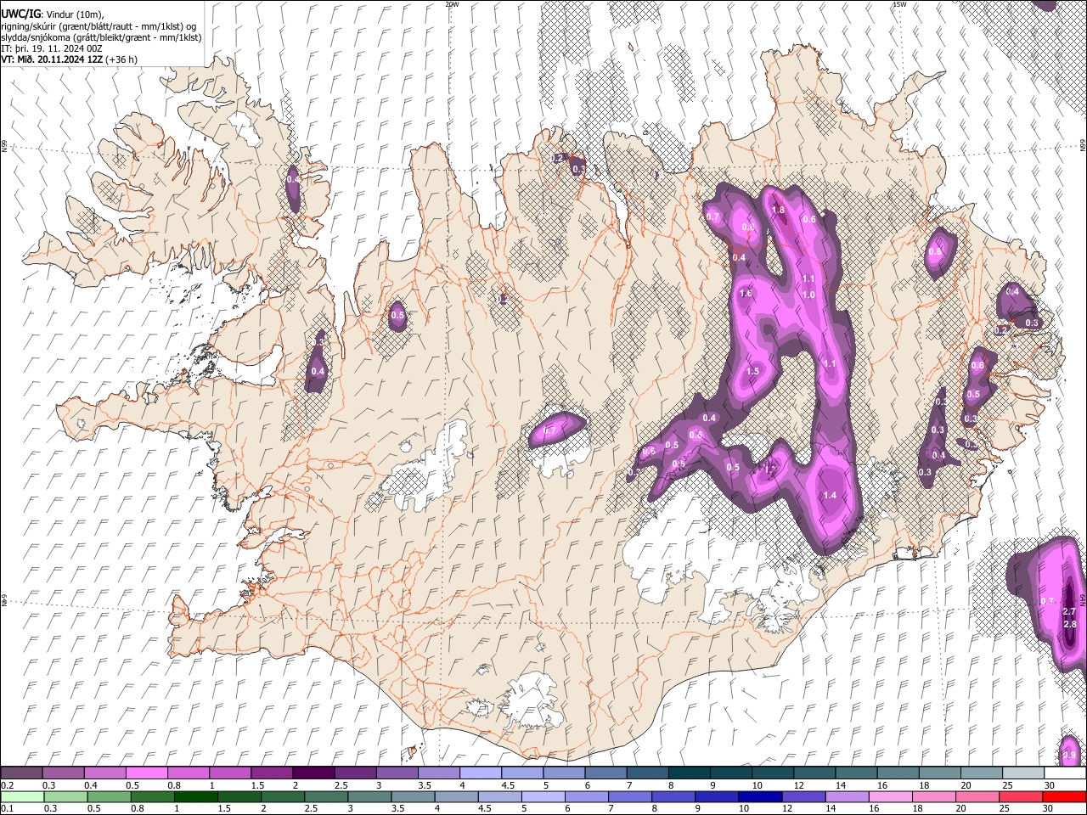Image resolution: width=1087 pixels, height=815 pixels.
Task: Click the 'Vindur (10m),' caption text
Action: pyautogui.click(x=73, y=15)
